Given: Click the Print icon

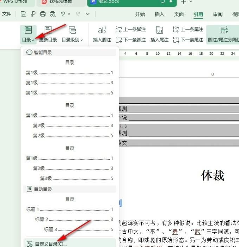Looking at the screenshot, I should point(43,14).
